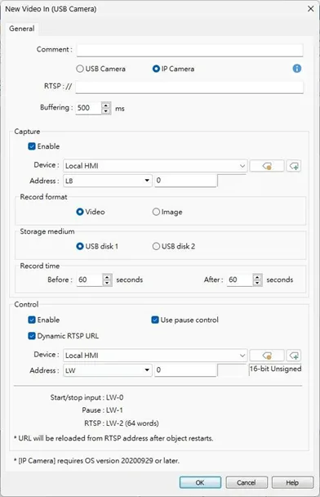This screenshot has width=320, height=497.
Task: Close the New Video In dialog
Action: pos(311,8)
